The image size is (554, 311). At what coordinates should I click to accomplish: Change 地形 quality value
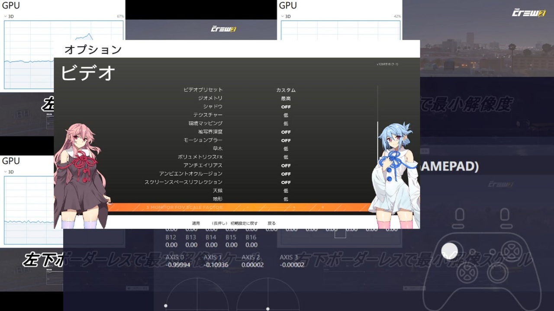286,199
